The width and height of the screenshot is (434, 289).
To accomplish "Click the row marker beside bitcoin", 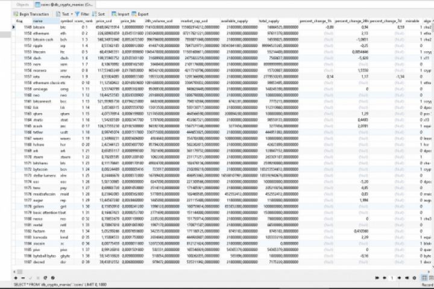I will coord(13,27).
